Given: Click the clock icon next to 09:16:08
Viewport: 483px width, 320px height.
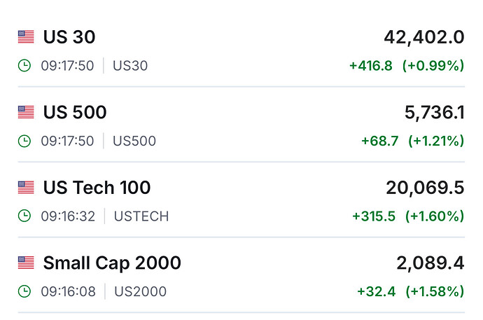Looking at the screenshot, I should point(24,291).
